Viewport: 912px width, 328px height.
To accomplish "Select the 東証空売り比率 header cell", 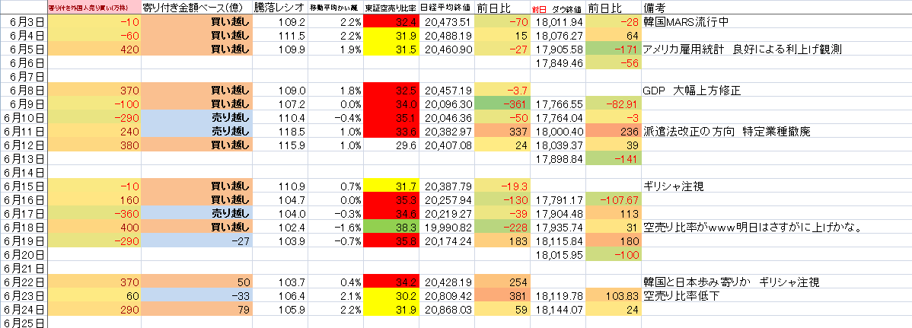I will coord(391,8).
